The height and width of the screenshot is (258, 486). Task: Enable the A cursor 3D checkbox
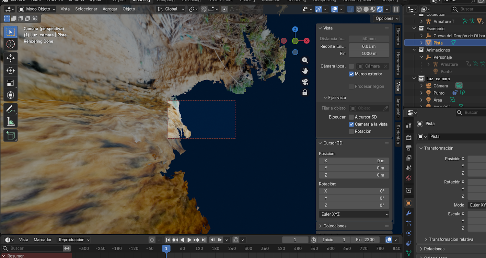click(351, 117)
